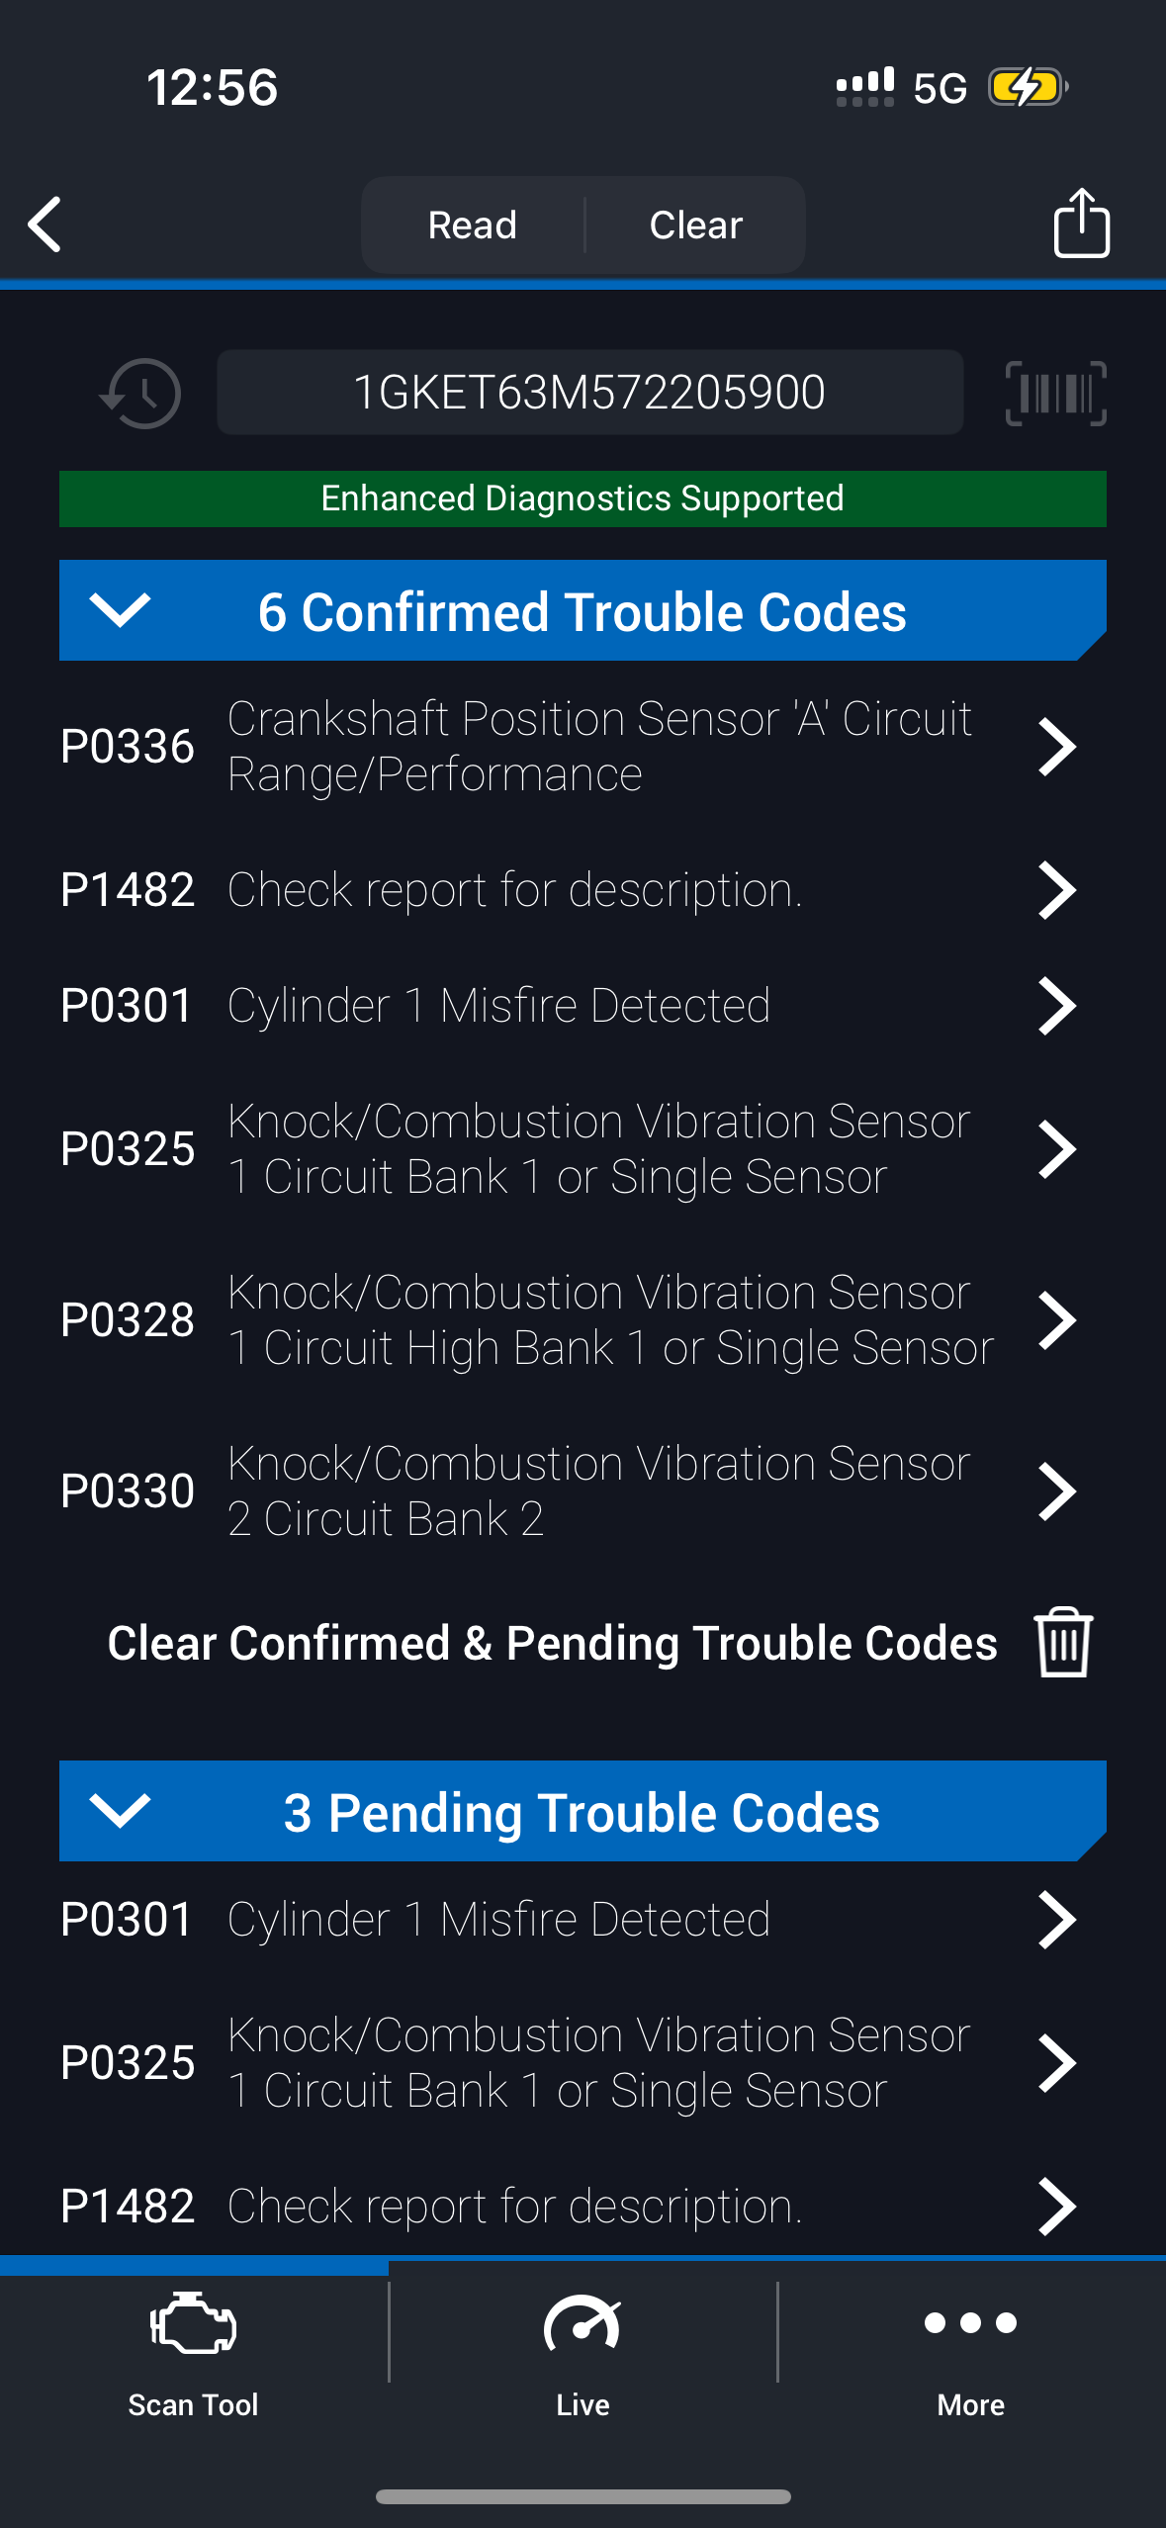Image resolution: width=1166 pixels, height=2528 pixels.
Task: Collapse the 3 Pending Trouble Codes section
Action: (120, 1811)
